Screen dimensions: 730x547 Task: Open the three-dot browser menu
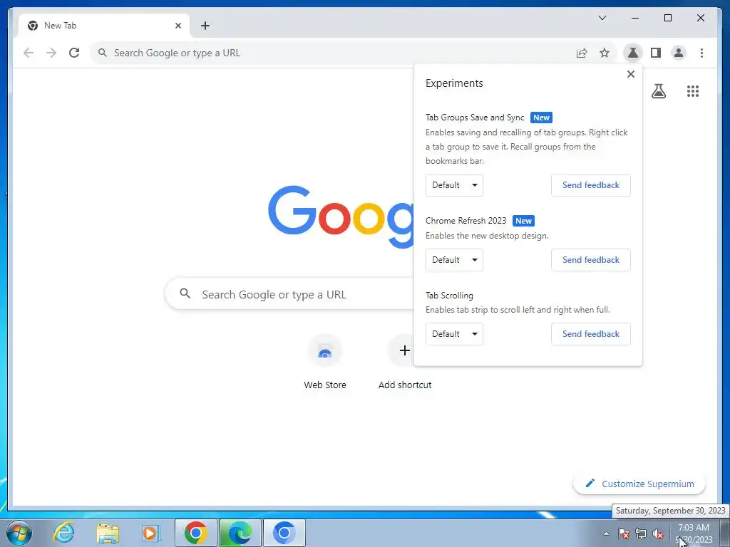click(x=701, y=53)
